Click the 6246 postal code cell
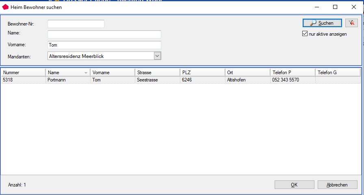Viewport: 364px width, 195px height. coord(202,80)
